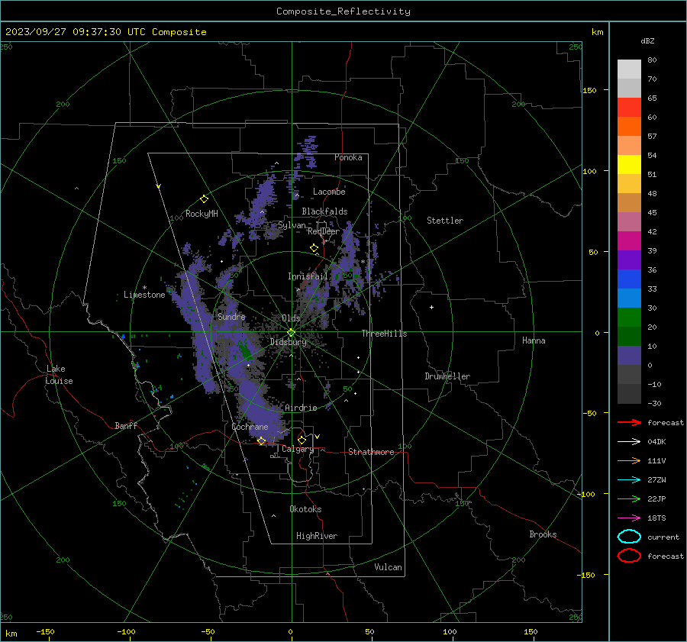The width and height of the screenshot is (687, 642).
Task: Click the magenta 18TS arrow in legend
Action: (629, 518)
